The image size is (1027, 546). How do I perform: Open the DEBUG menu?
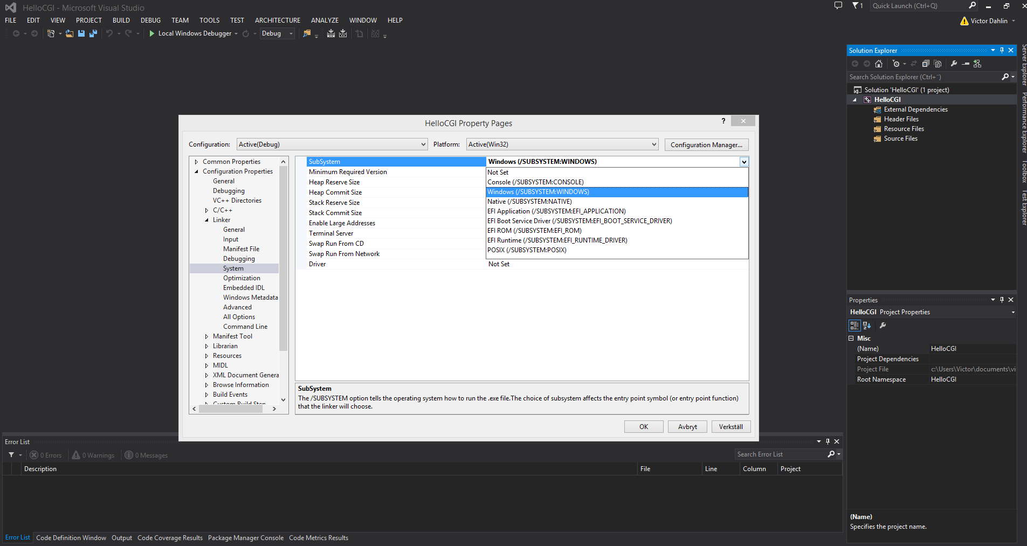pyautogui.click(x=150, y=20)
